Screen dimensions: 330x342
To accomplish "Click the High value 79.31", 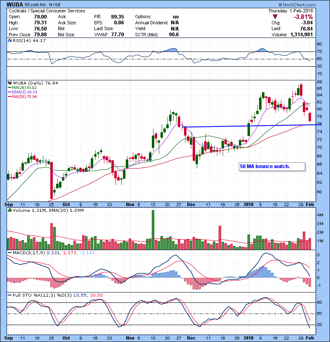I will click(40, 23).
